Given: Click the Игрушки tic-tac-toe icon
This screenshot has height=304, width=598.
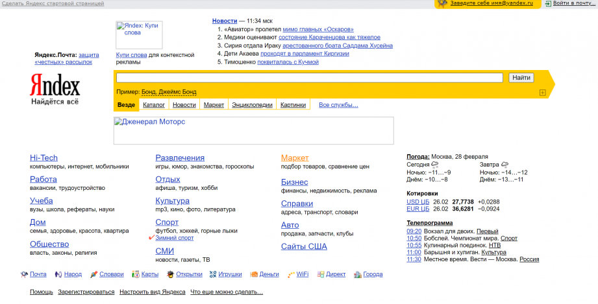Looking at the screenshot, I should click(x=213, y=274).
